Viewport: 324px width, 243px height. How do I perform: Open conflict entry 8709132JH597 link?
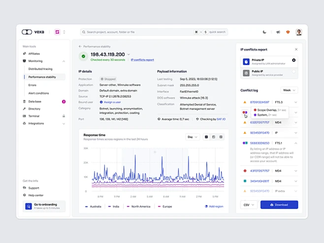tap(259, 102)
